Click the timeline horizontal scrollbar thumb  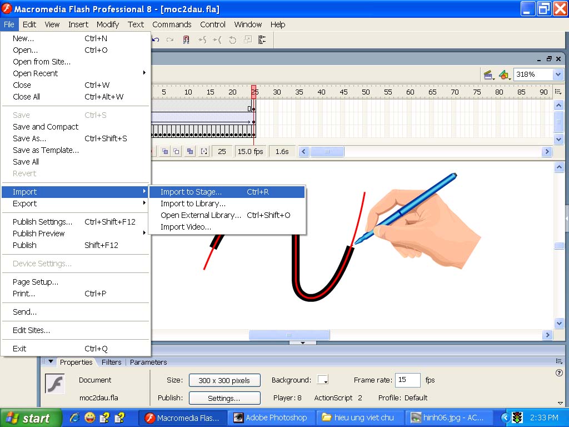327,151
